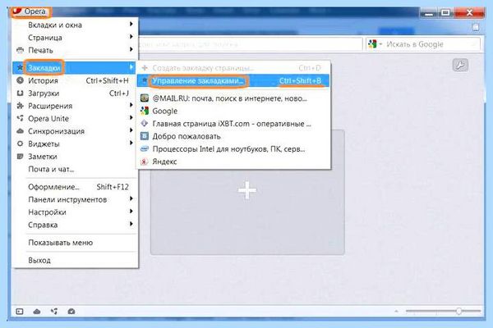Open Загрузки from the menu

click(75, 93)
